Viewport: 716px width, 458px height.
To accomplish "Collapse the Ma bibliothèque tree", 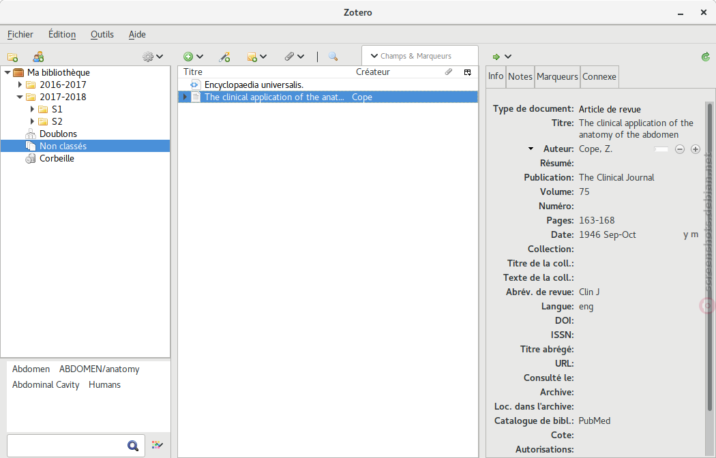I will tap(8, 72).
